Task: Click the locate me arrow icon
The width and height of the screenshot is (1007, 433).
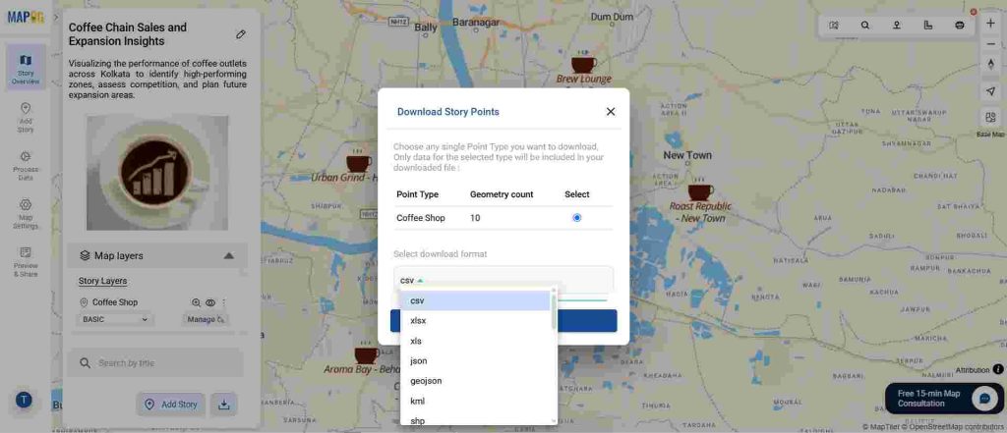Action: tap(990, 91)
